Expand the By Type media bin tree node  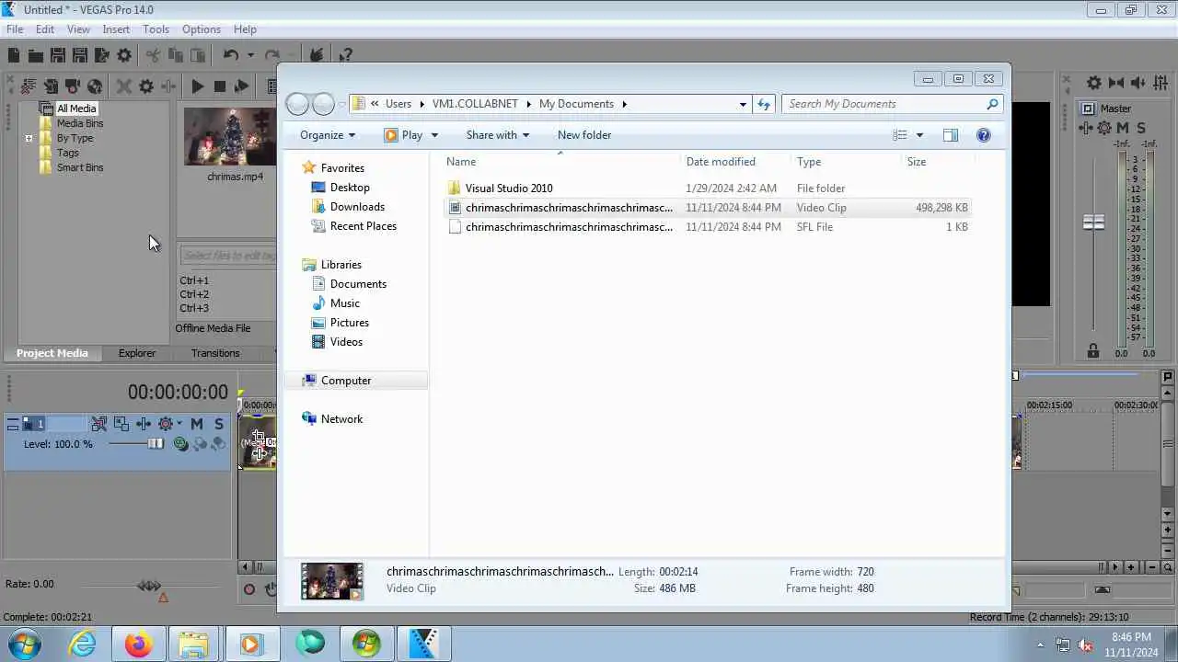[29, 139]
